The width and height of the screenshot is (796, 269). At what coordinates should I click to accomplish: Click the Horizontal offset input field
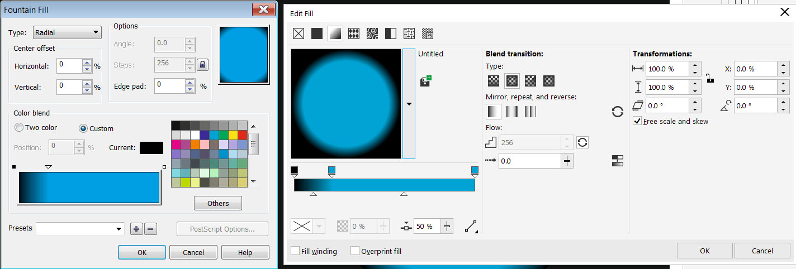click(x=69, y=66)
